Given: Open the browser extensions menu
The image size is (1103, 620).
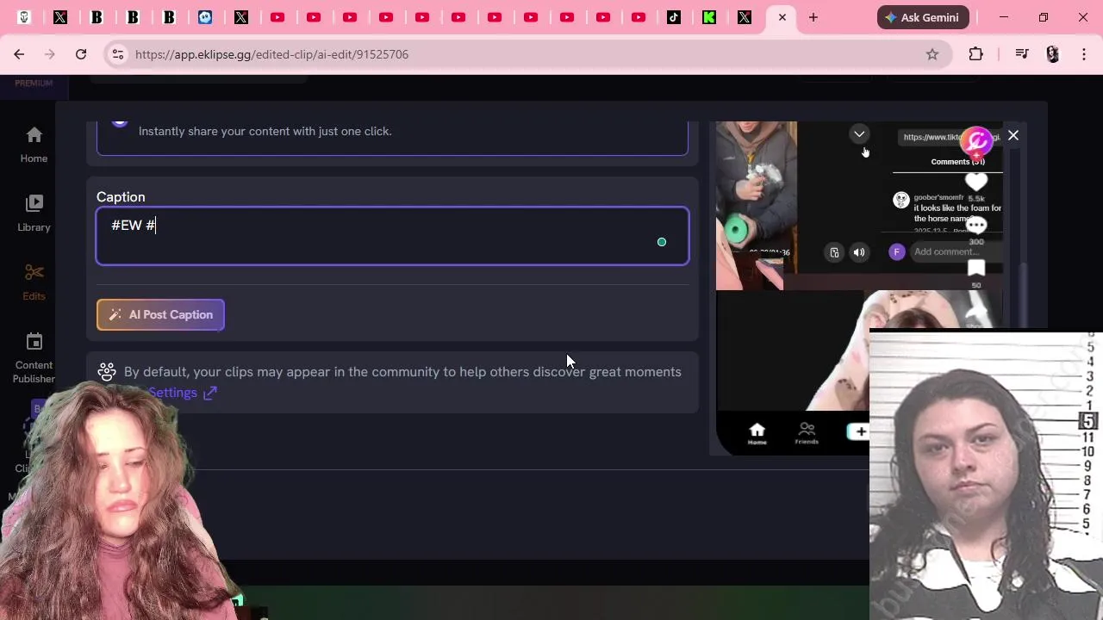Looking at the screenshot, I should click(975, 54).
